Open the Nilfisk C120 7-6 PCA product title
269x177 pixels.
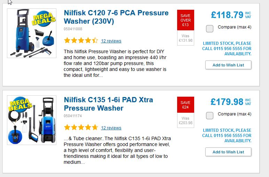click(116, 17)
